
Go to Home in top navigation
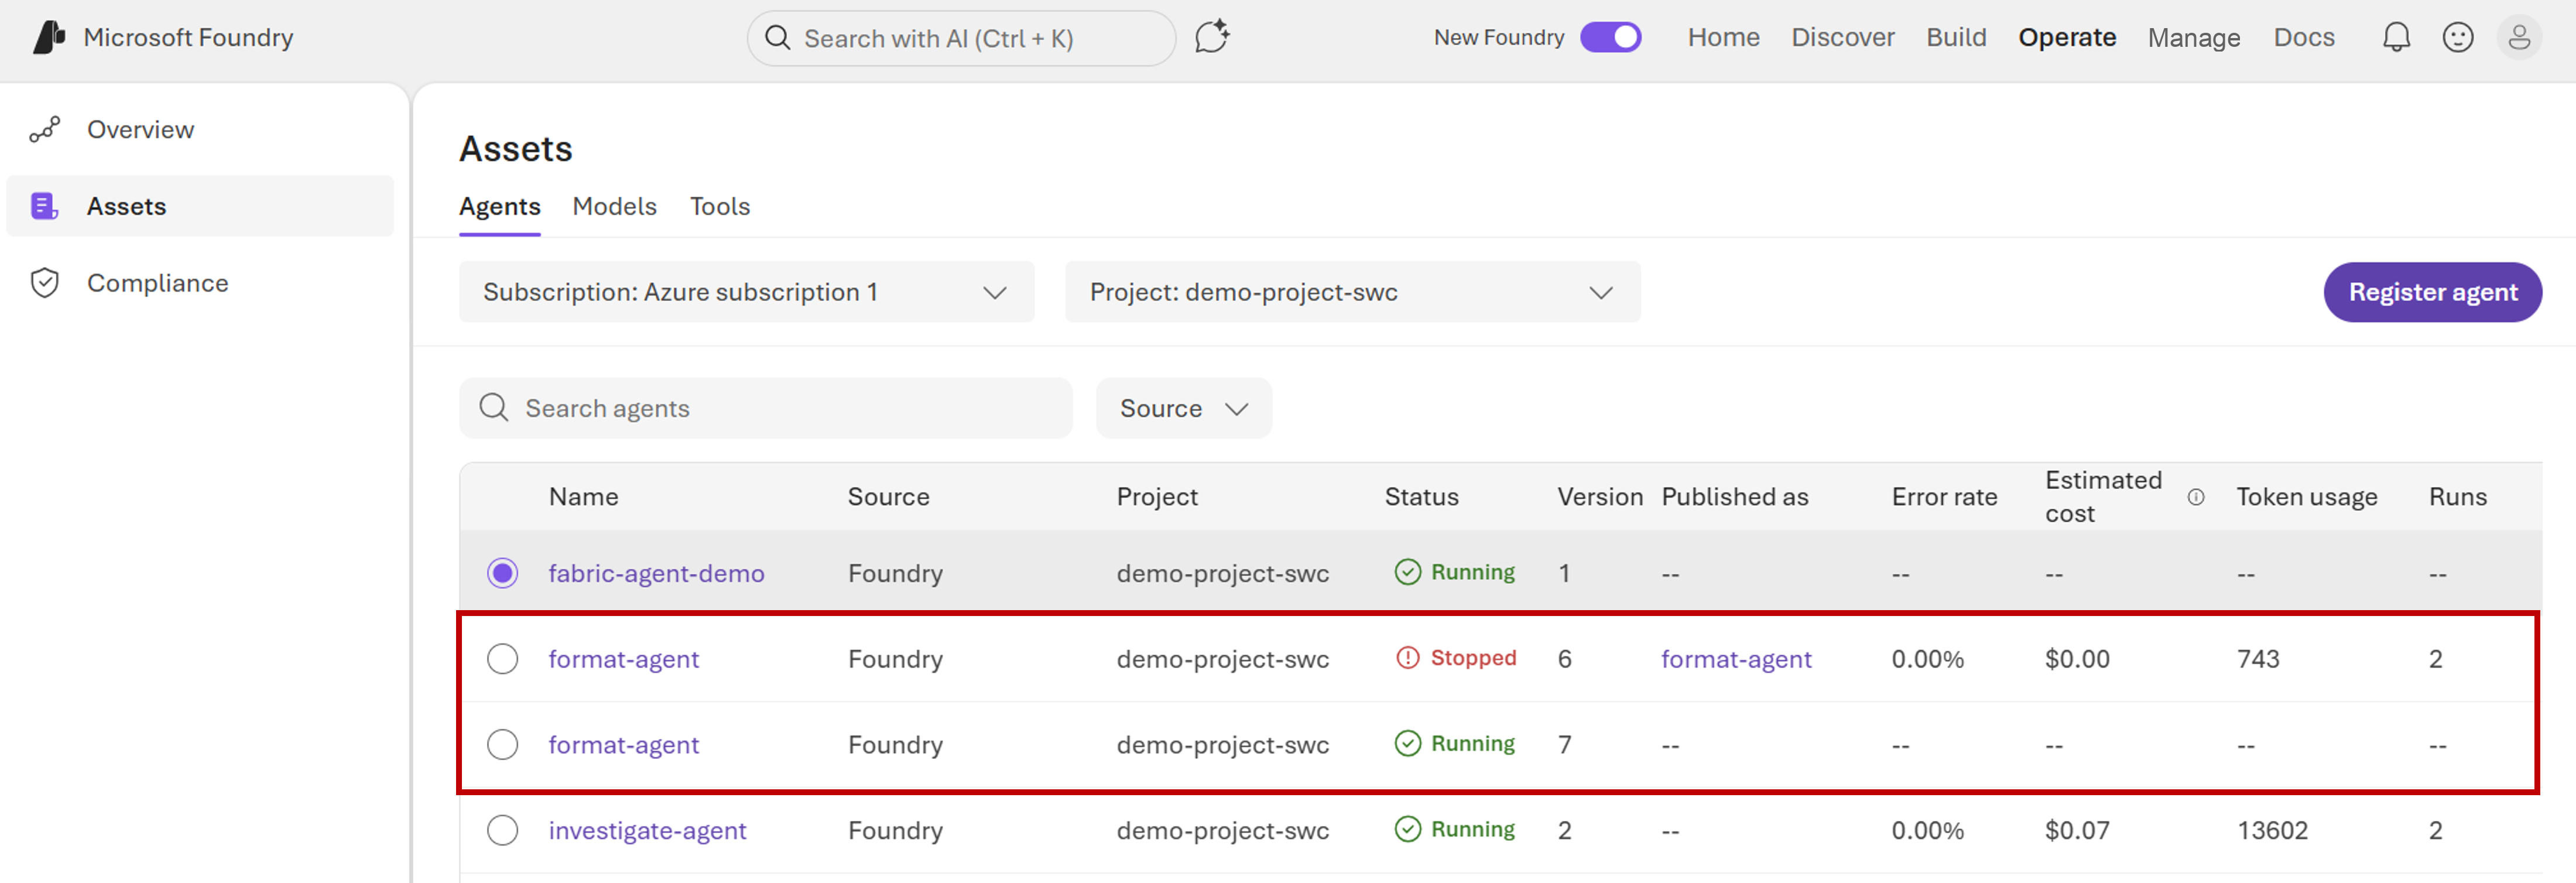pyautogui.click(x=1723, y=37)
